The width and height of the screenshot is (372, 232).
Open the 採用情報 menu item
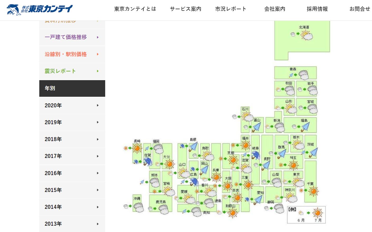point(317,9)
